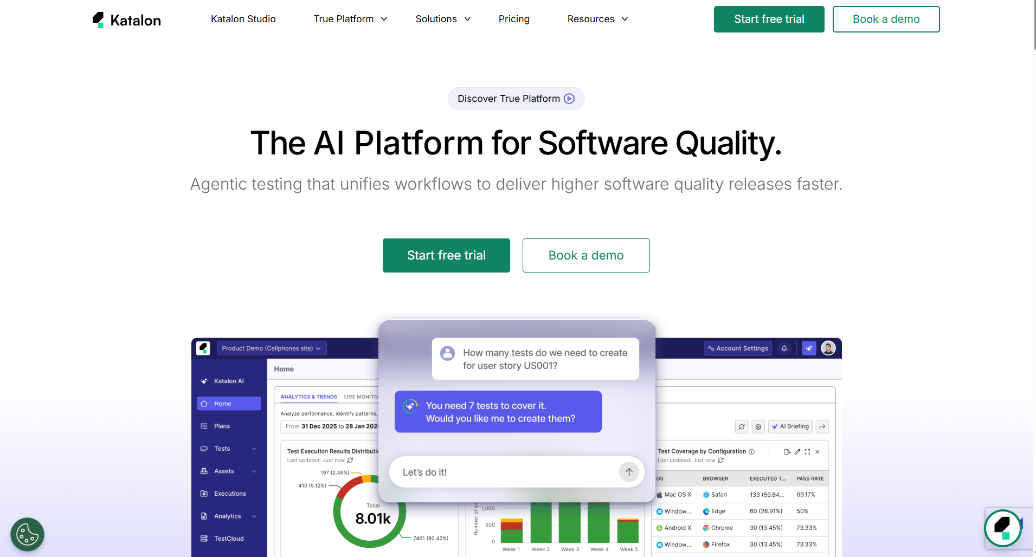Click the 8.01k total donut chart center
This screenshot has height=557, width=1036.
[x=373, y=519]
